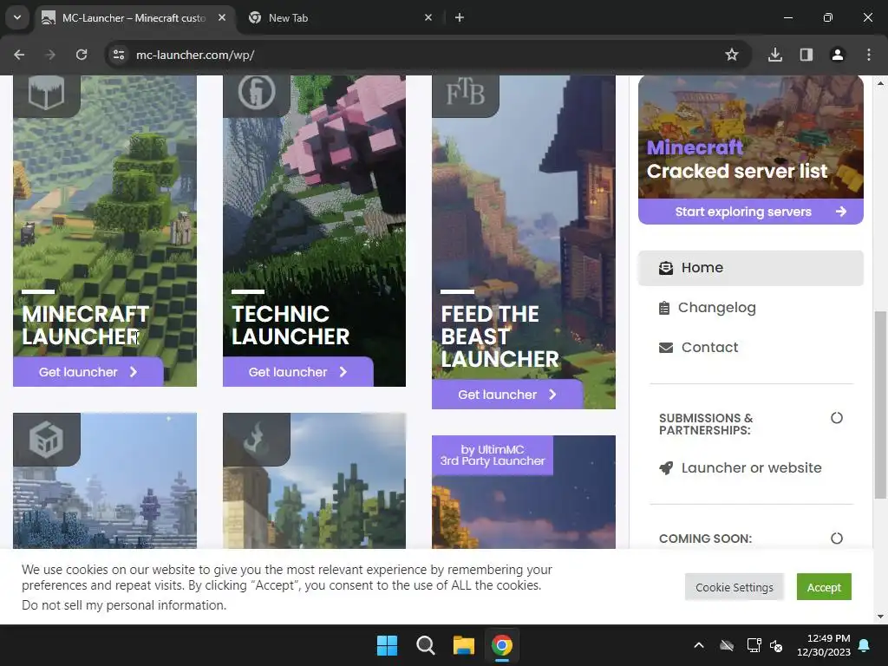Click the flame logo on the forest card

point(256,440)
